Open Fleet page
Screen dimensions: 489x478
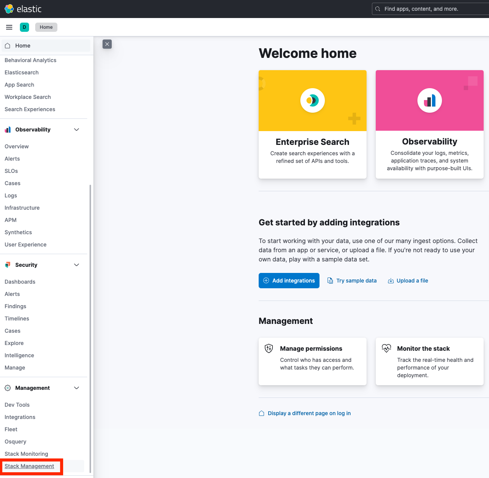pos(11,429)
